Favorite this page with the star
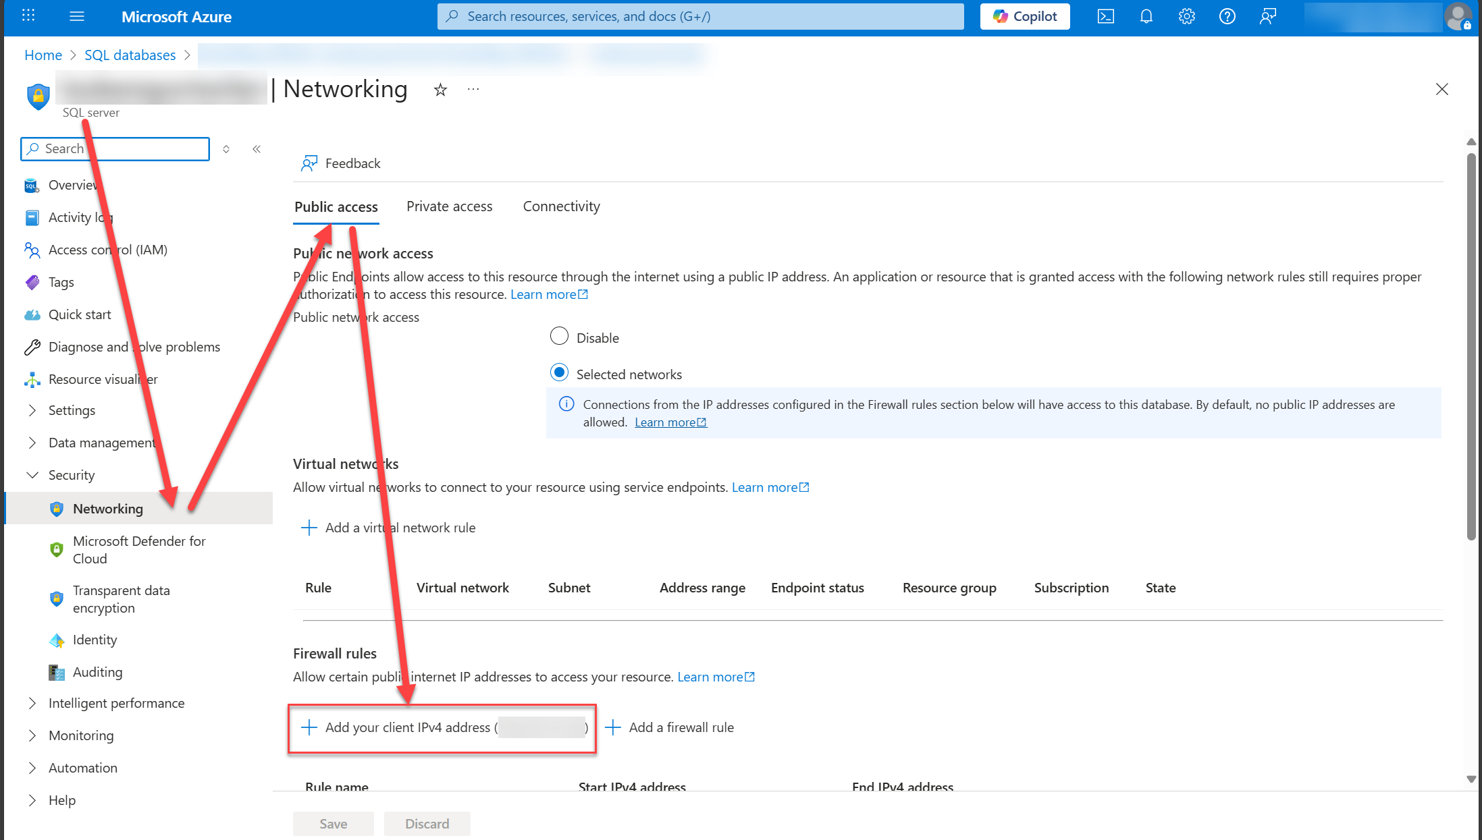The height and width of the screenshot is (840, 1482). (x=440, y=90)
